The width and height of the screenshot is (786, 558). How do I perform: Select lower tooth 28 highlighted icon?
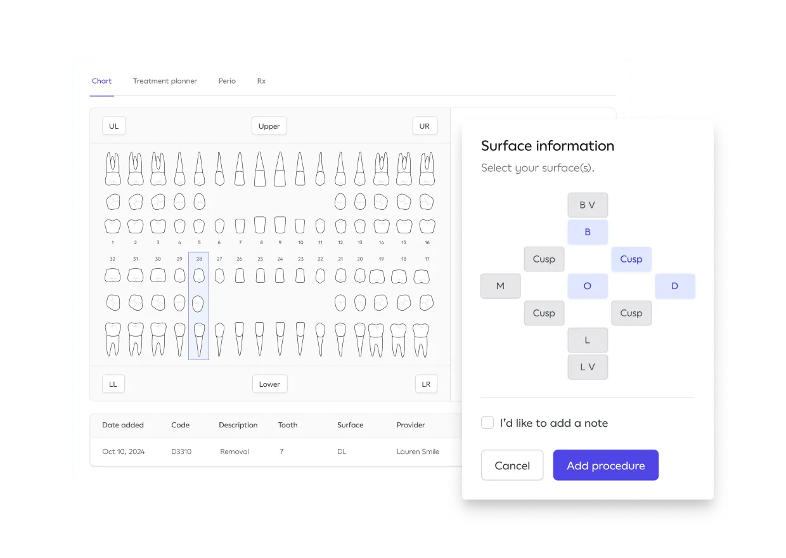(x=198, y=306)
